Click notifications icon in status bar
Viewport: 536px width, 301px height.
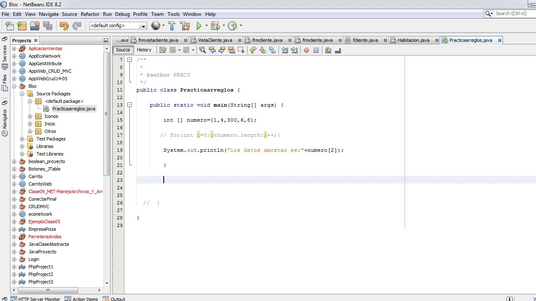point(510,298)
